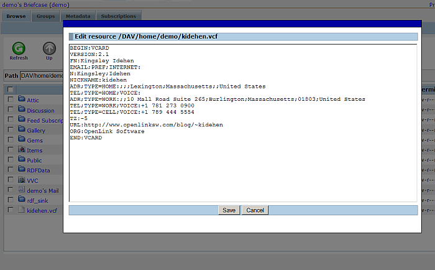
Task: Click the RDFData folder icon
Action: click(21, 170)
